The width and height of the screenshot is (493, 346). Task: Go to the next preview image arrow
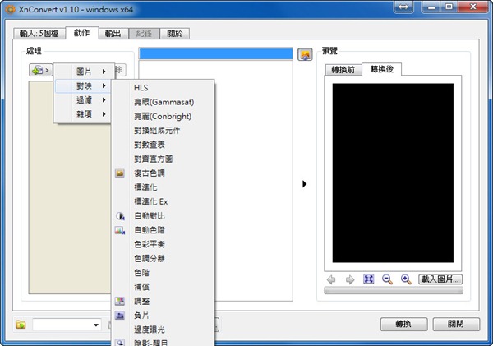click(350, 279)
